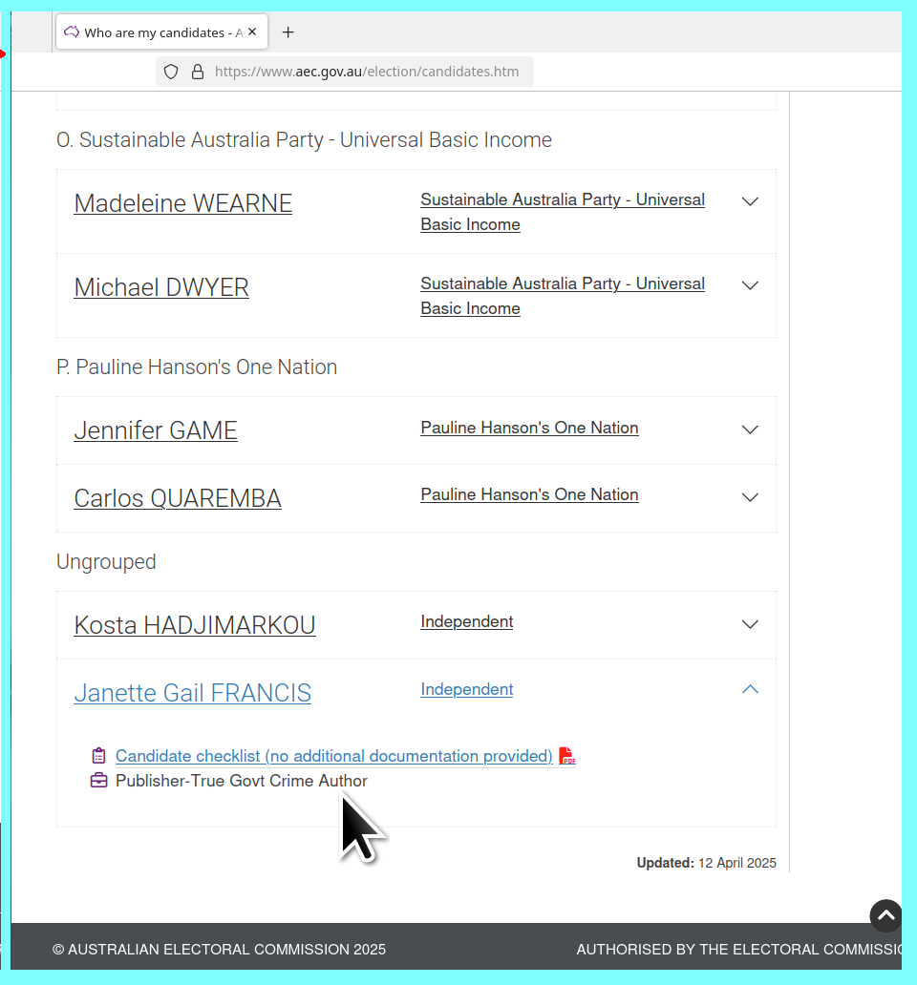Select the Who are my candidates tab
Viewport: 917px width, 985px height.
[x=153, y=32]
